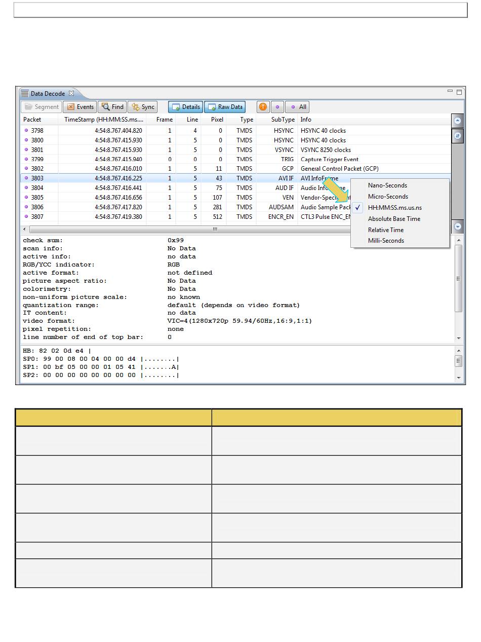Toggle the Details pane button
Viewport: 481px width, 642px height.
click(x=185, y=107)
